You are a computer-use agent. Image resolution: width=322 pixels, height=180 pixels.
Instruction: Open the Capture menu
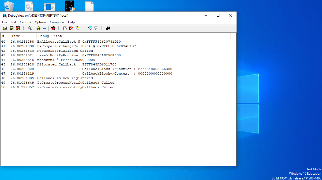(25, 22)
